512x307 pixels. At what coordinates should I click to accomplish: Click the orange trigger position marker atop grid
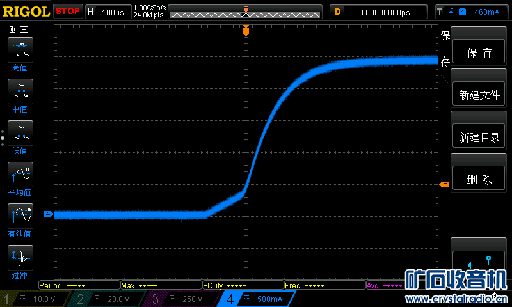click(246, 31)
